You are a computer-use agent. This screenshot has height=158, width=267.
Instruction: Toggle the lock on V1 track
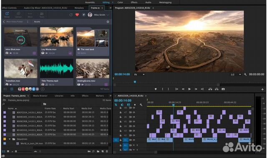pyautogui.click(x=121, y=140)
